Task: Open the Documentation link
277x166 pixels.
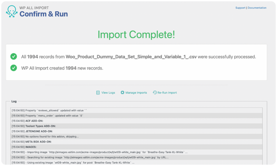Action: 257,8
